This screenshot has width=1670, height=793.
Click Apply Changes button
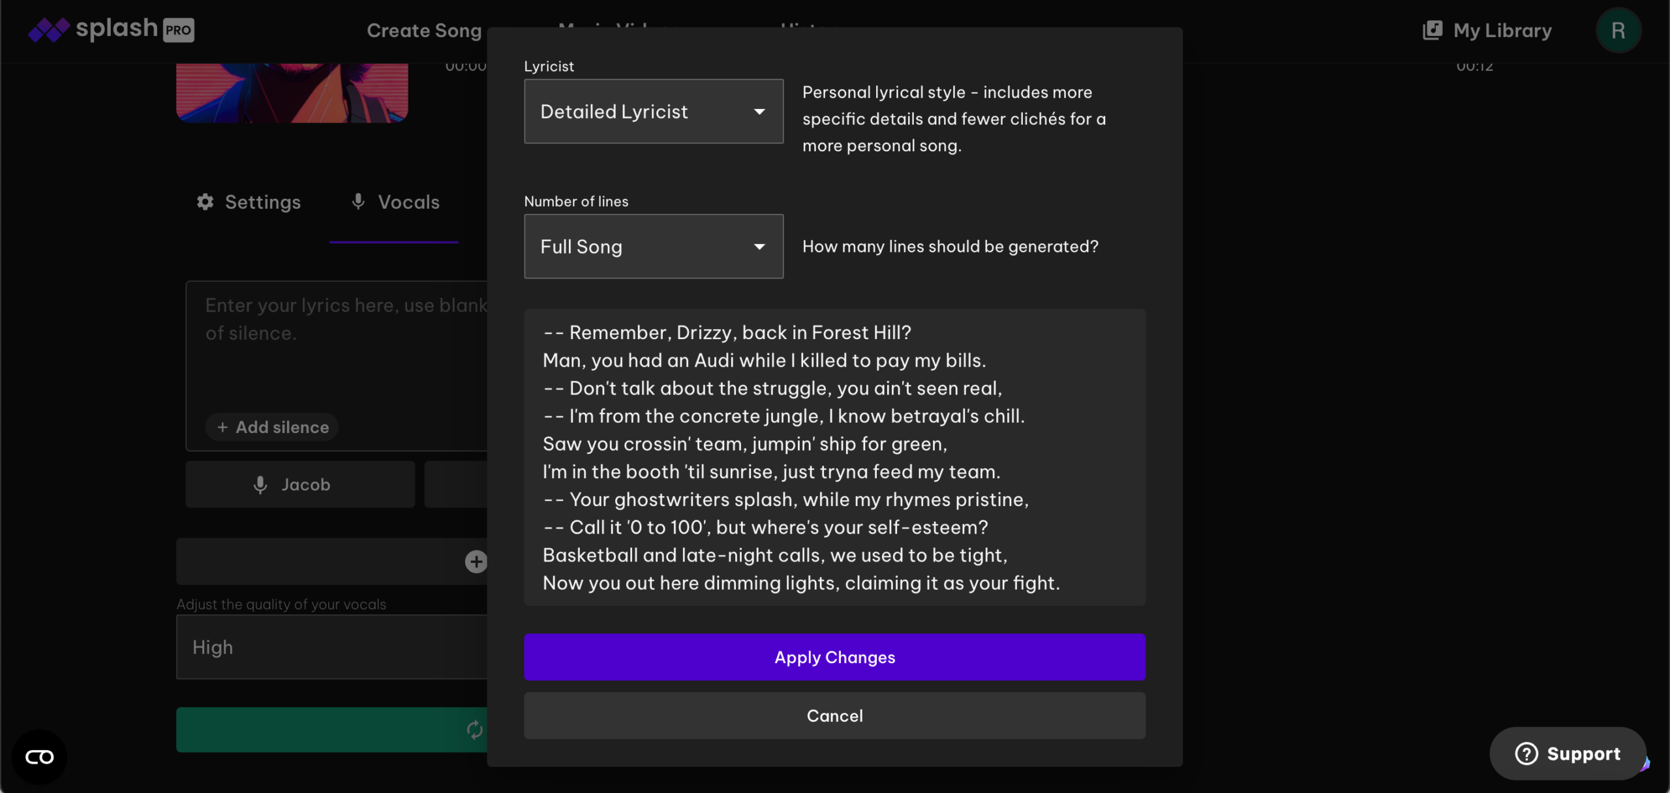point(834,657)
